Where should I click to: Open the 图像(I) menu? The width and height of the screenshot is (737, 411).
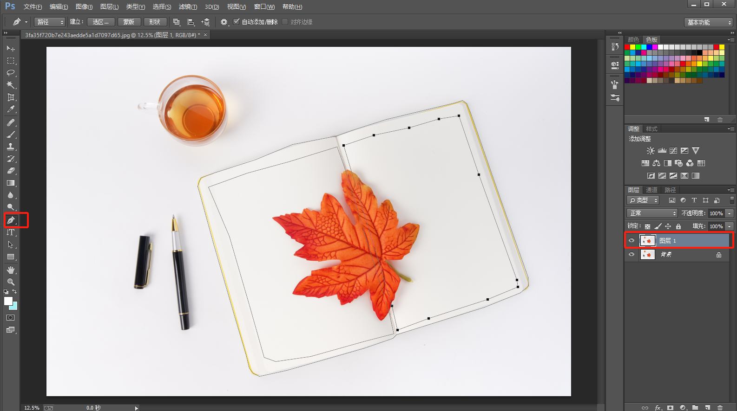[84, 7]
